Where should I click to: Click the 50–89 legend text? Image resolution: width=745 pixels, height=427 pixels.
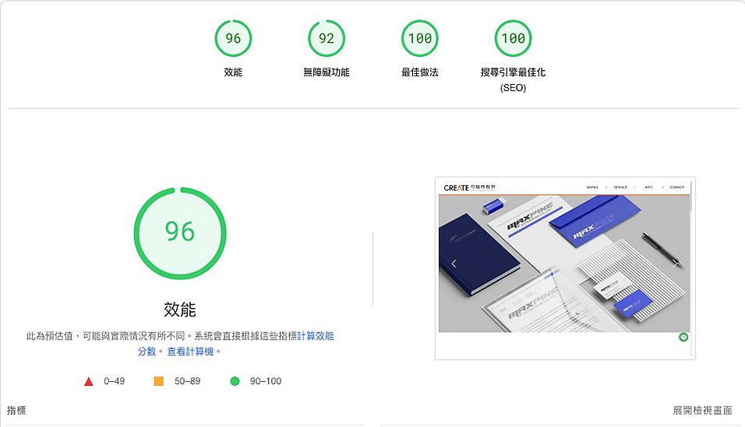[x=187, y=381]
